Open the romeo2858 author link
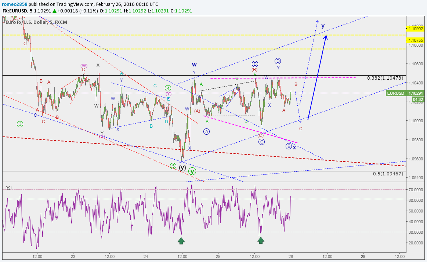The height and width of the screenshot is (262, 427). [14, 4]
